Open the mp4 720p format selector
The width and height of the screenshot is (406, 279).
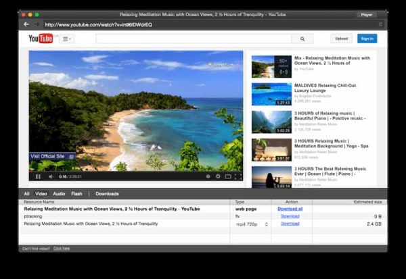252,224
